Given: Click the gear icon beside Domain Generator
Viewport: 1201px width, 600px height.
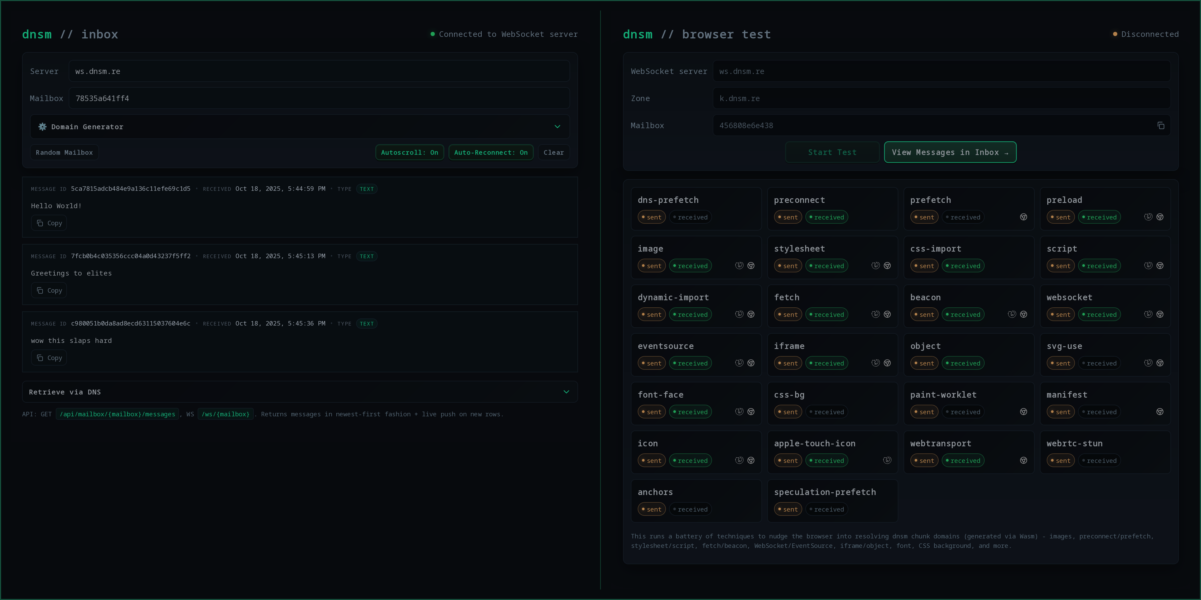Looking at the screenshot, I should [x=42, y=127].
